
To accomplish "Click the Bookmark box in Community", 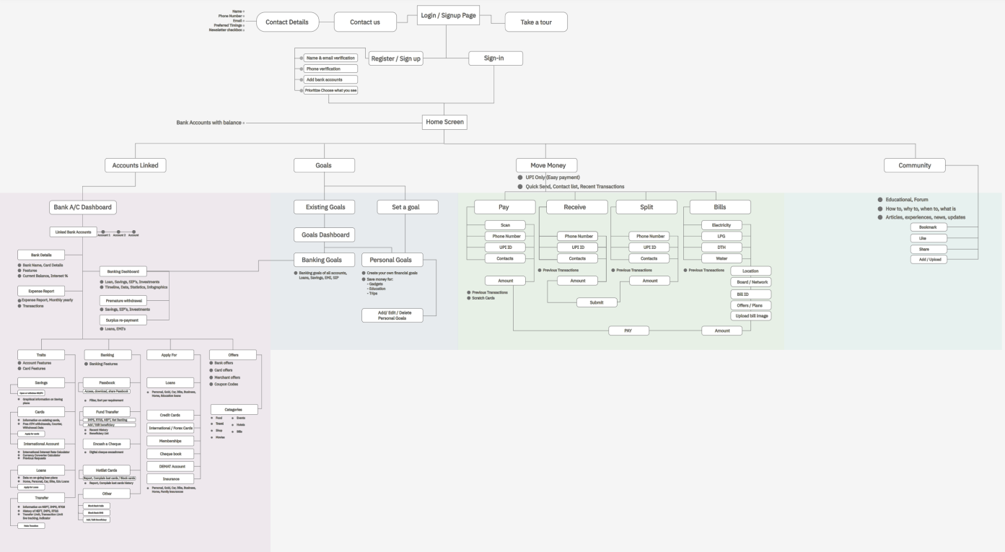I will (x=929, y=227).
